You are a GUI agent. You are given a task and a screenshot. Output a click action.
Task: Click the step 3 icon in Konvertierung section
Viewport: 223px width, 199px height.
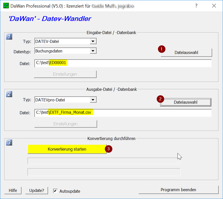(x=9, y=143)
